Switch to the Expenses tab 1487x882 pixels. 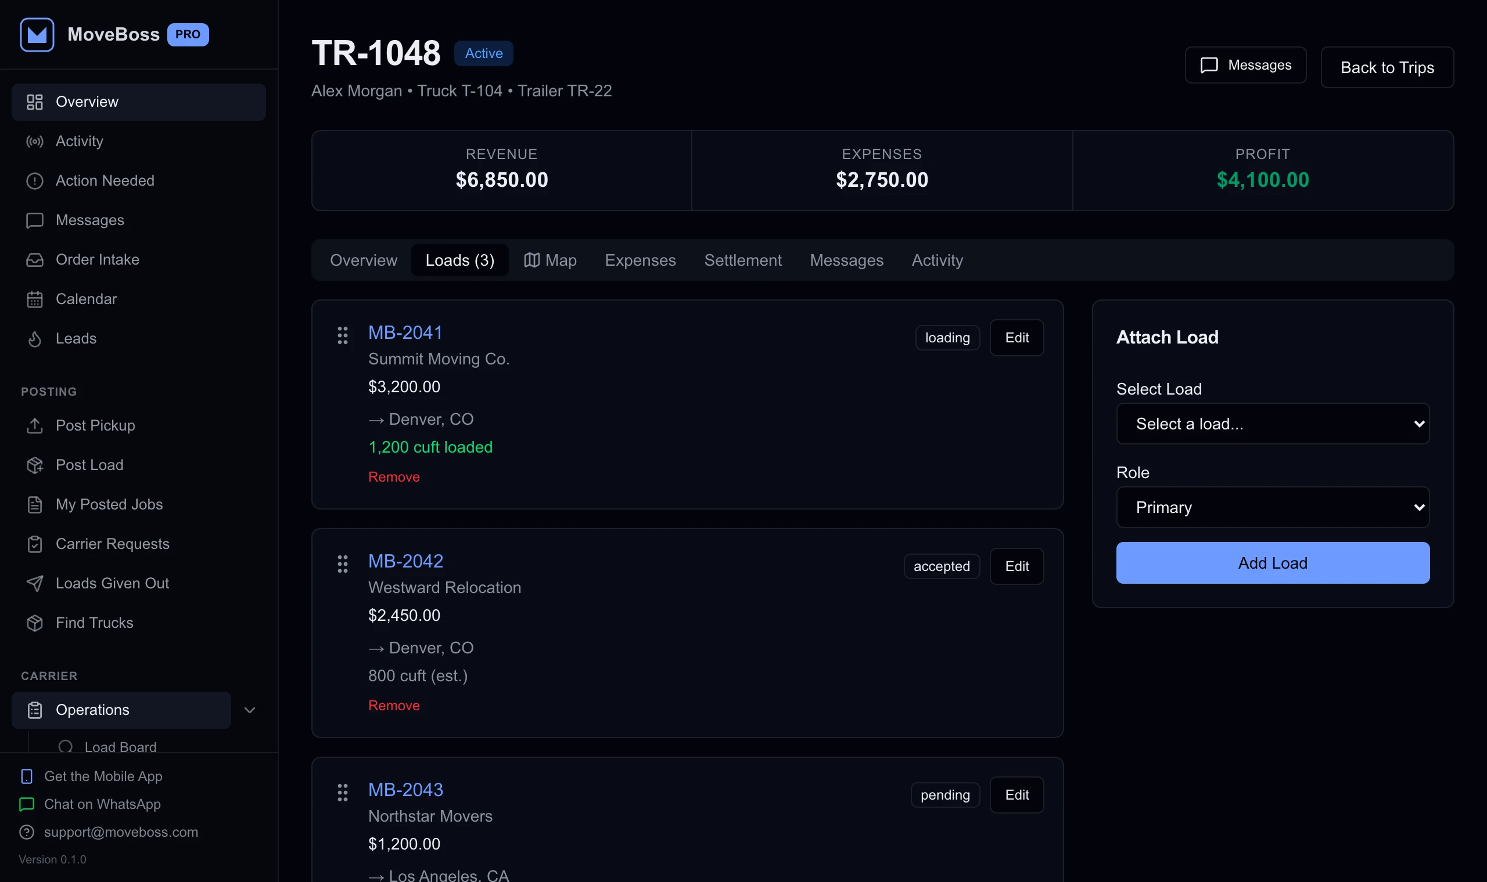point(640,260)
